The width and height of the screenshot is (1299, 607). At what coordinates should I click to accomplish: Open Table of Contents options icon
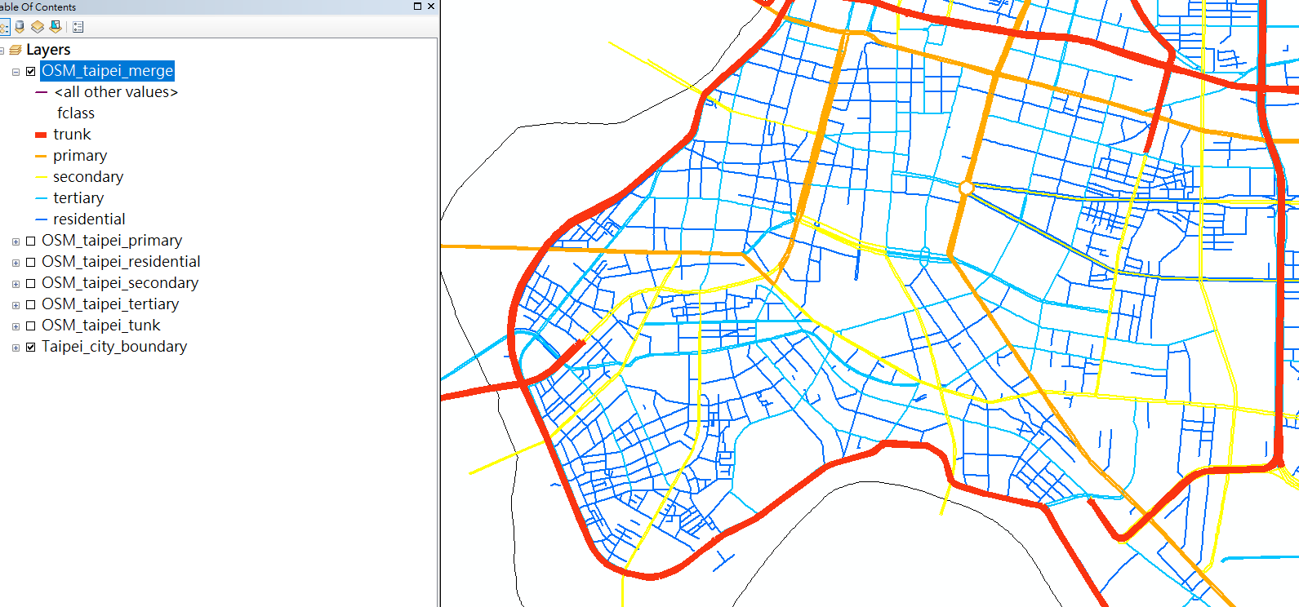coord(78,27)
